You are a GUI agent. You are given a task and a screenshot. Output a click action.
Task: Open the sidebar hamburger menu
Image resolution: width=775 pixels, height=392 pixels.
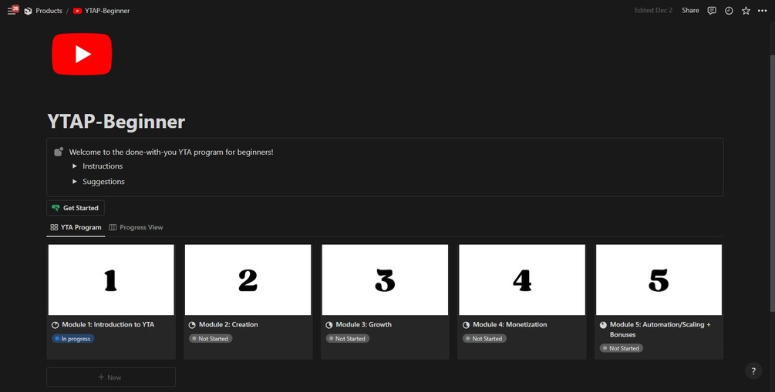(11, 11)
